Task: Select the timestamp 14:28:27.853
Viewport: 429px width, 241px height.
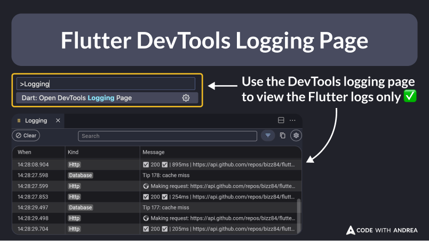Action: click(x=33, y=197)
